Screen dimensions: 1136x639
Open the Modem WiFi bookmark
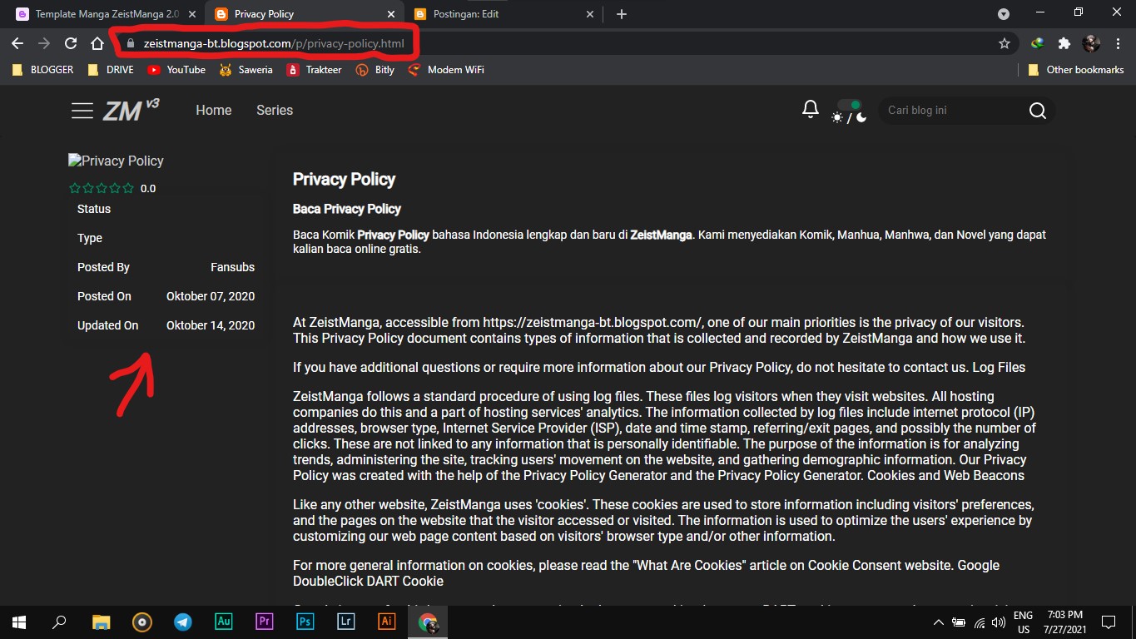tap(446, 70)
